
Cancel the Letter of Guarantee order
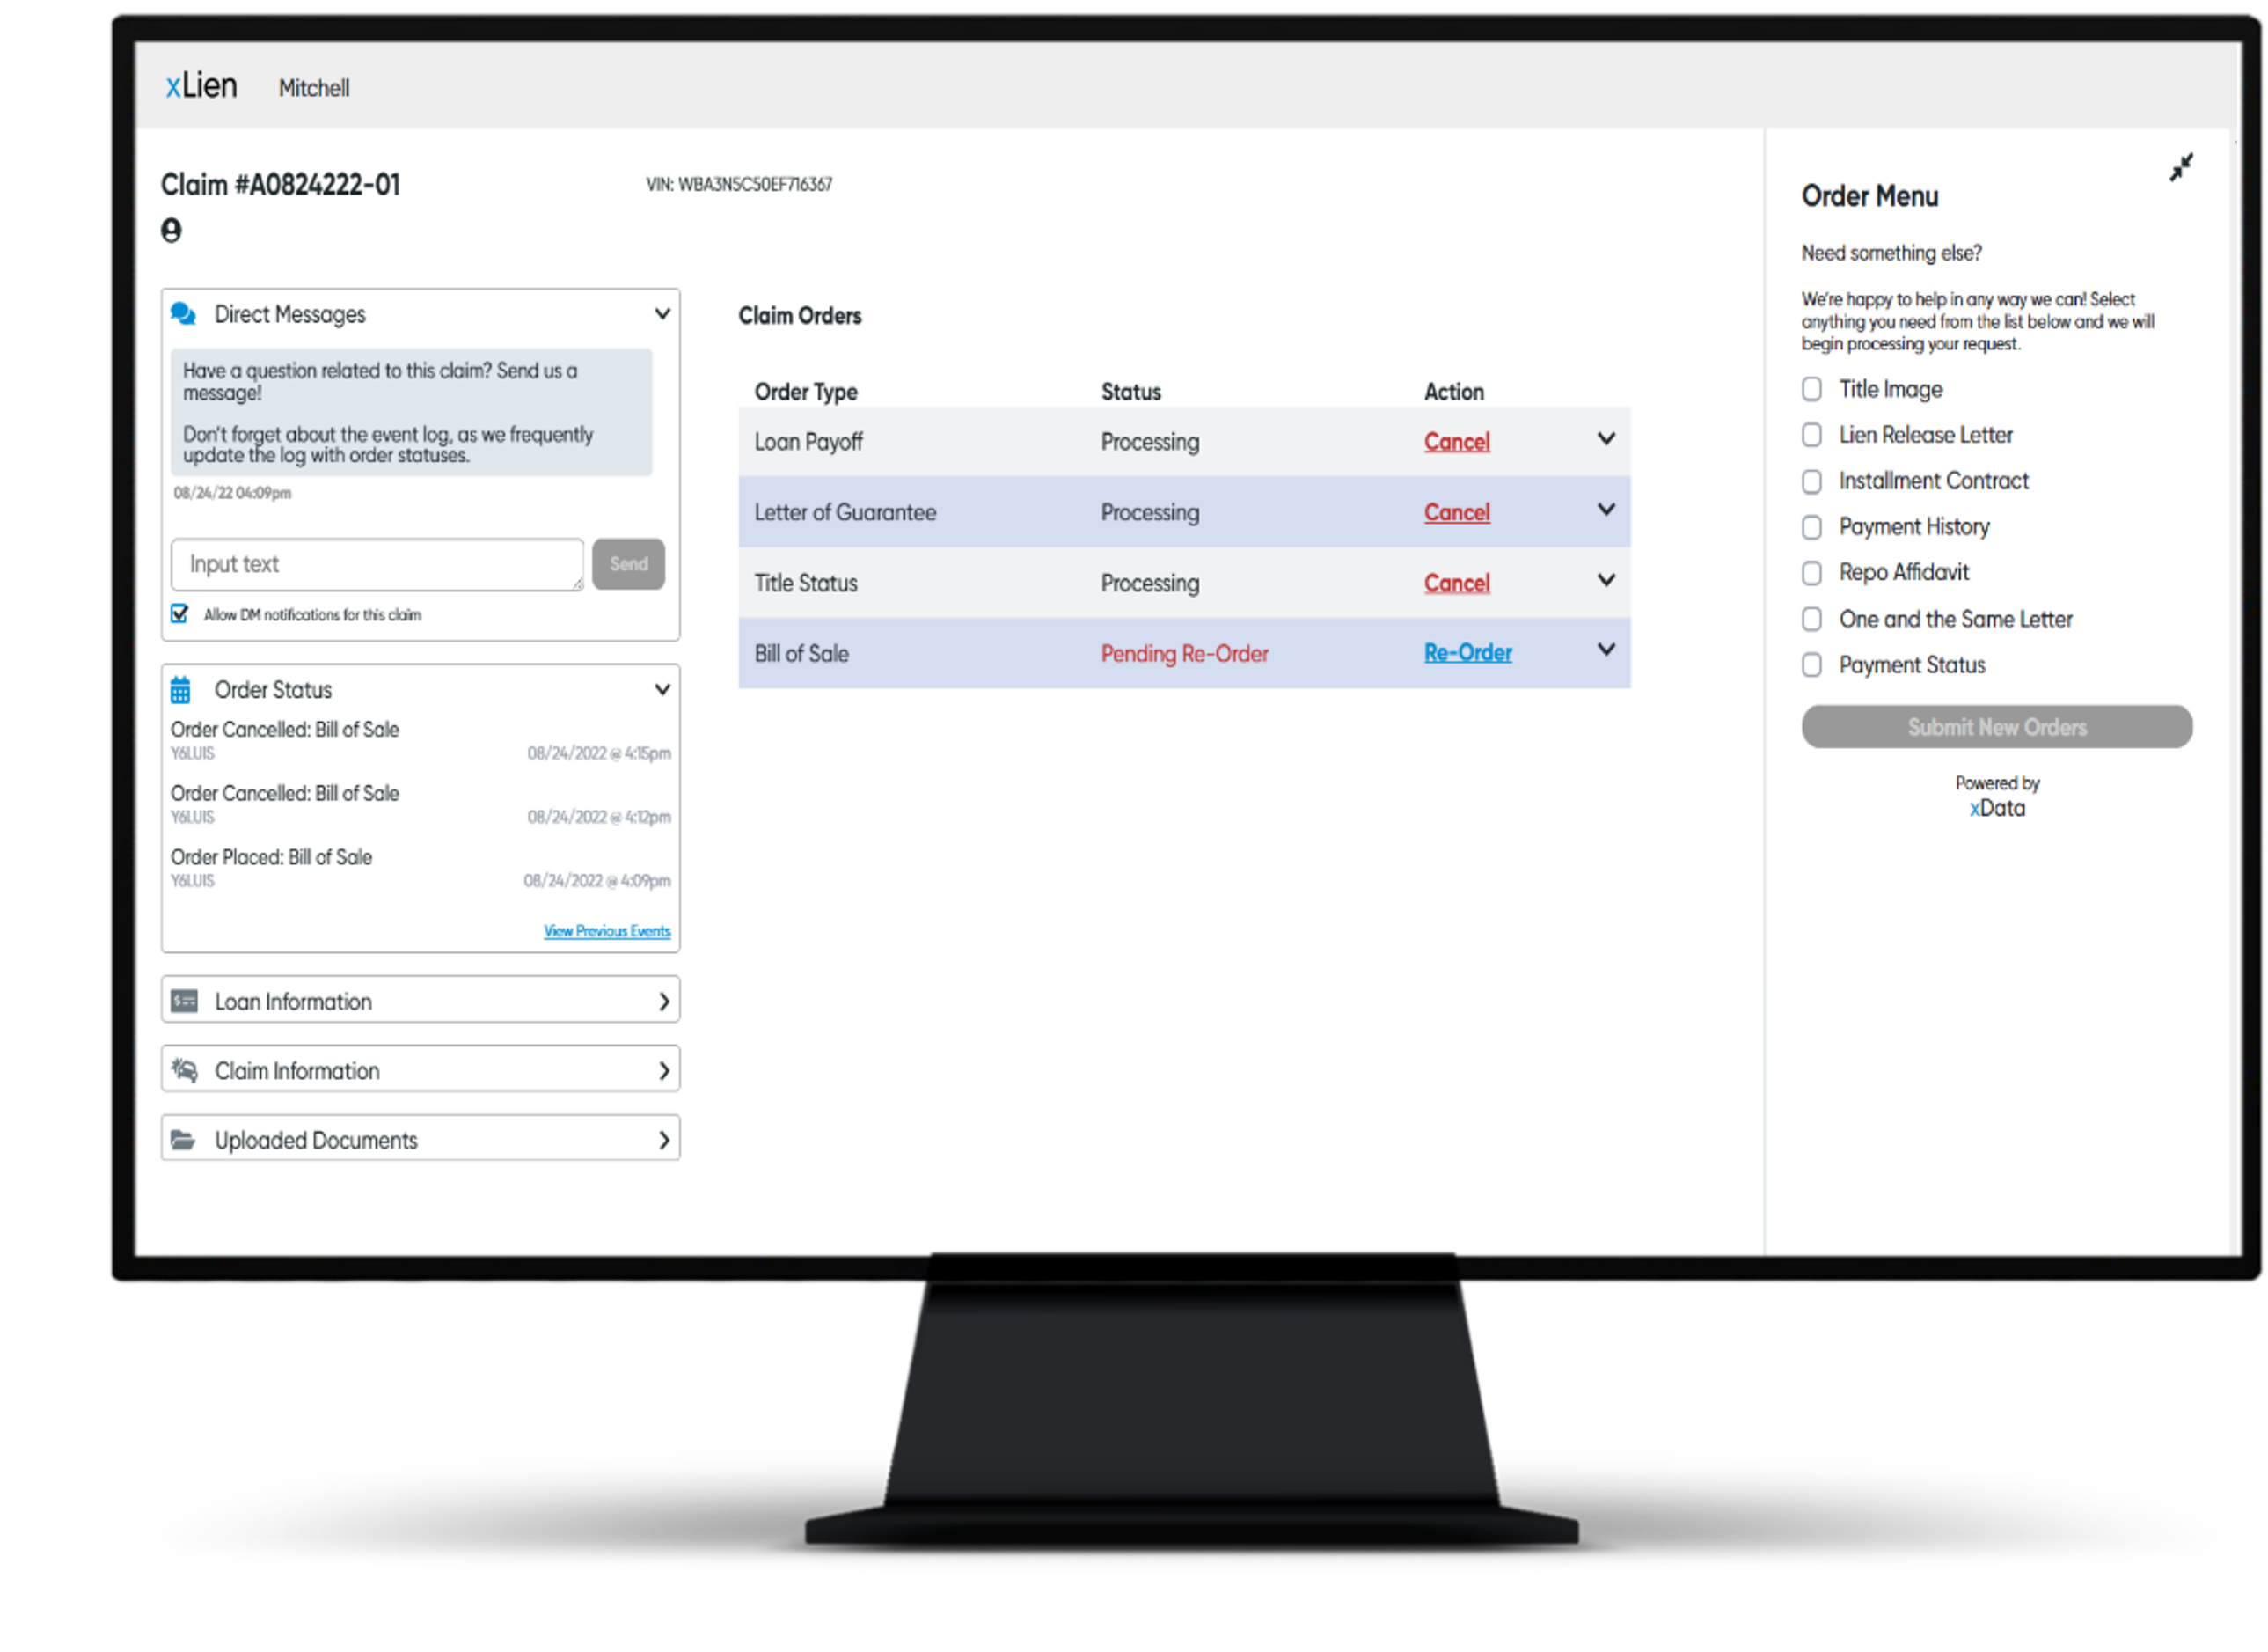point(1456,512)
